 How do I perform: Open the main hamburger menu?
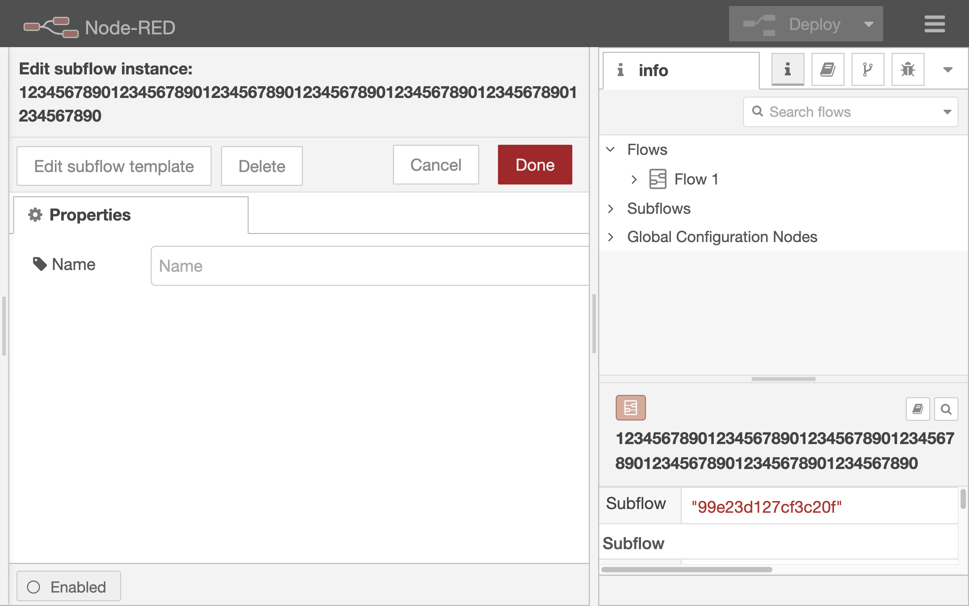(935, 24)
